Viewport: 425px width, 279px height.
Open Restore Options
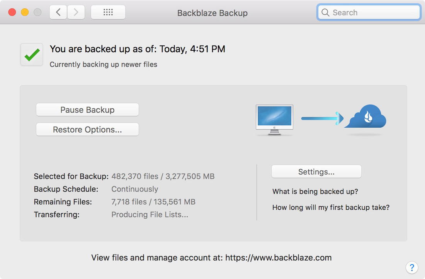pos(87,129)
